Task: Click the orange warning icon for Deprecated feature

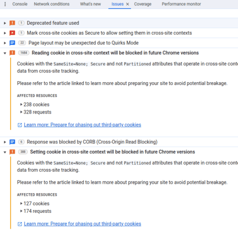Action: click(x=12, y=23)
